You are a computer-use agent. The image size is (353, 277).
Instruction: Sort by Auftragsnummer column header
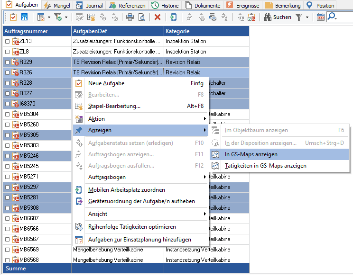tap(37, 31)
